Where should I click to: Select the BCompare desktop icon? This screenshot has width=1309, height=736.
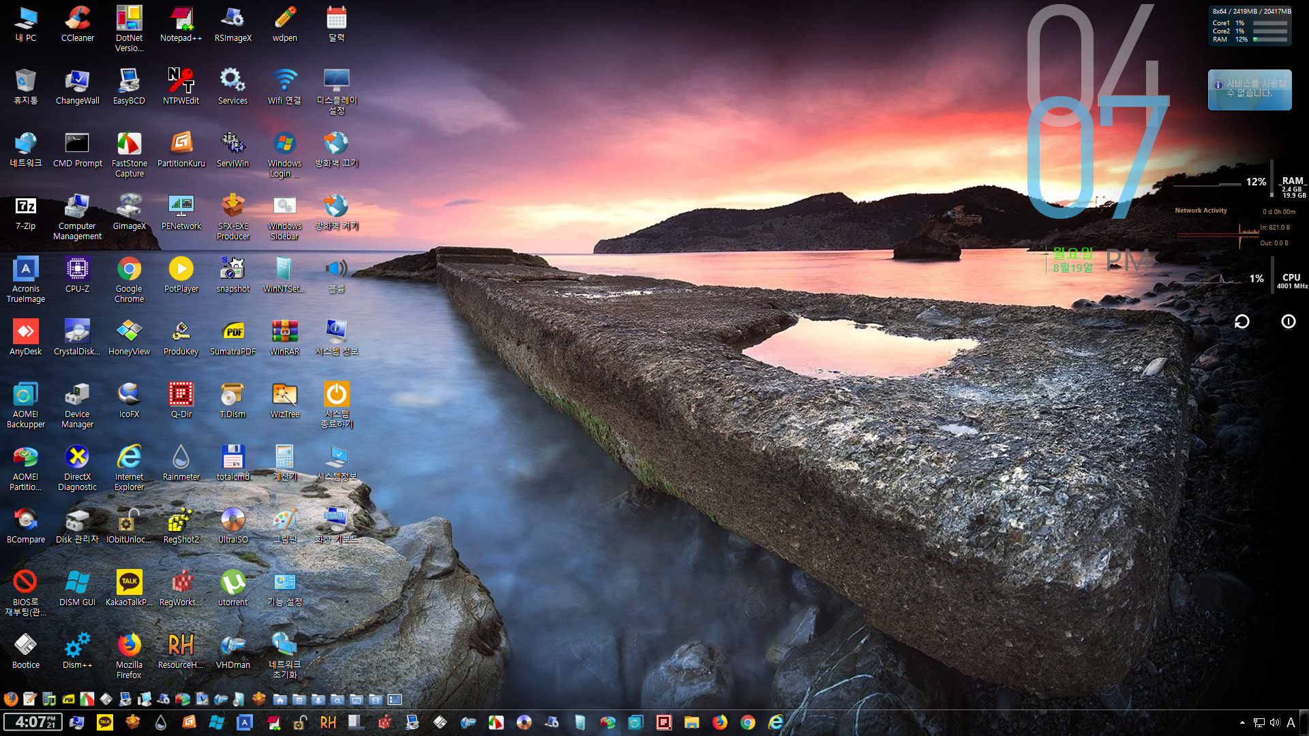(x=26, y=526)
